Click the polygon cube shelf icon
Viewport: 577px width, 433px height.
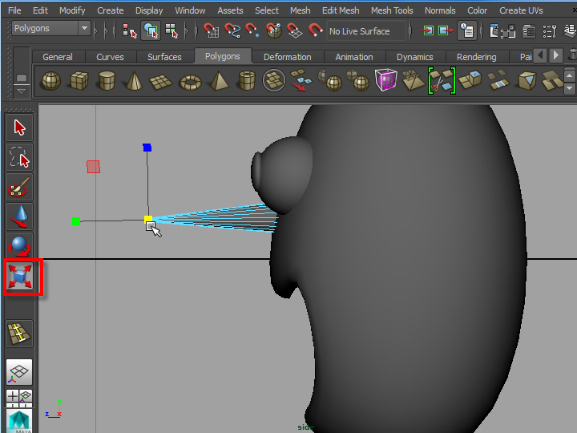point(79,81)
